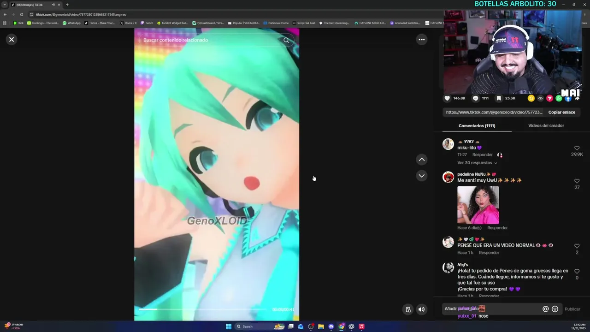Reply to 'PENSÉ QUE ERA UN VIDEO NORMAL' comment
Image resolution: width=590 pixels, height=332 pixels.
pos(489,253)
